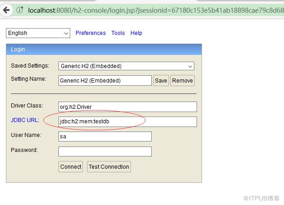Click the 'Driver Class:' label

[27, 105]
